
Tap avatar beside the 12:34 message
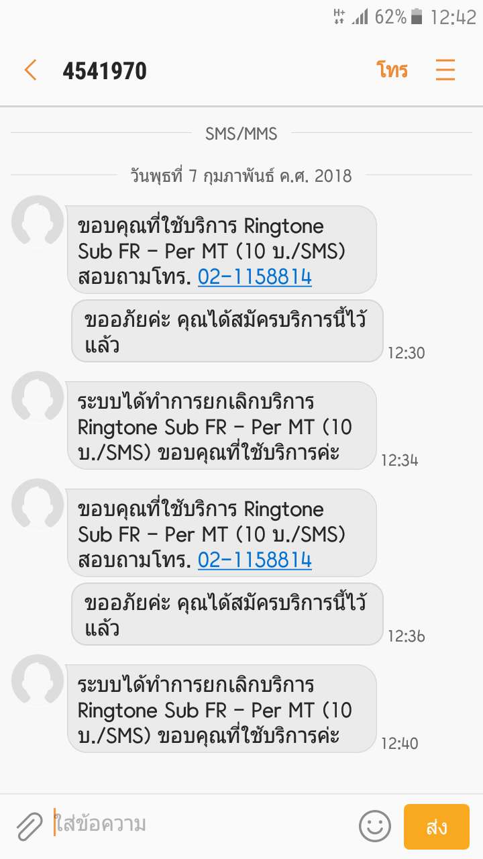(38, 397)
